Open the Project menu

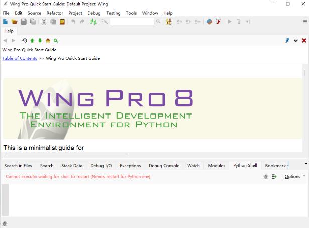tap(75, 13)
